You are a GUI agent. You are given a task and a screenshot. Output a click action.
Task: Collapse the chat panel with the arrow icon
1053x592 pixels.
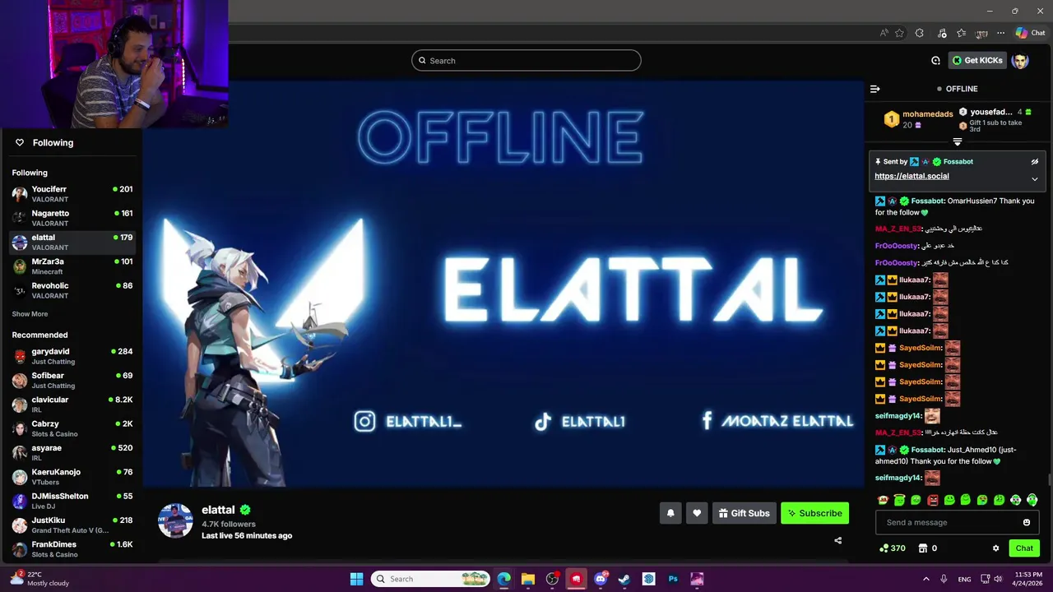click(875, 89)
